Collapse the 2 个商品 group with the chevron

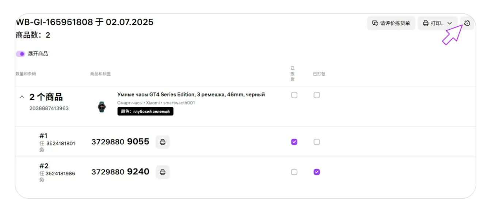tap(22, 97)
